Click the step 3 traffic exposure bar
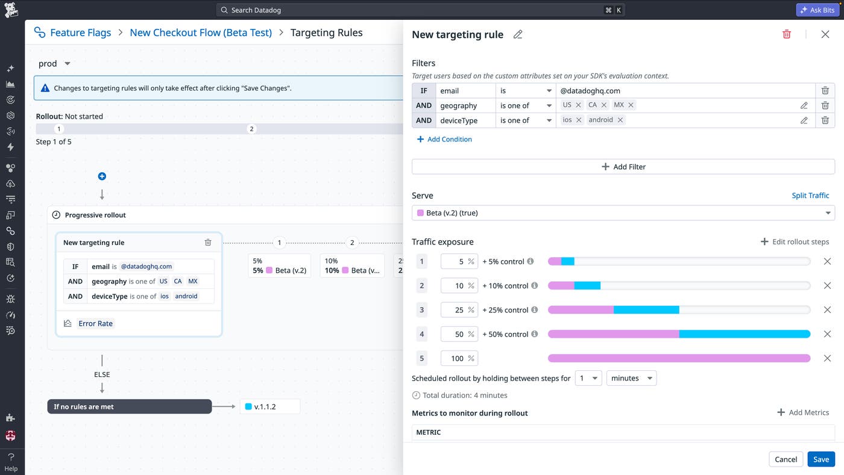Viewport: 844px width, 475px height. coord(679,309)
